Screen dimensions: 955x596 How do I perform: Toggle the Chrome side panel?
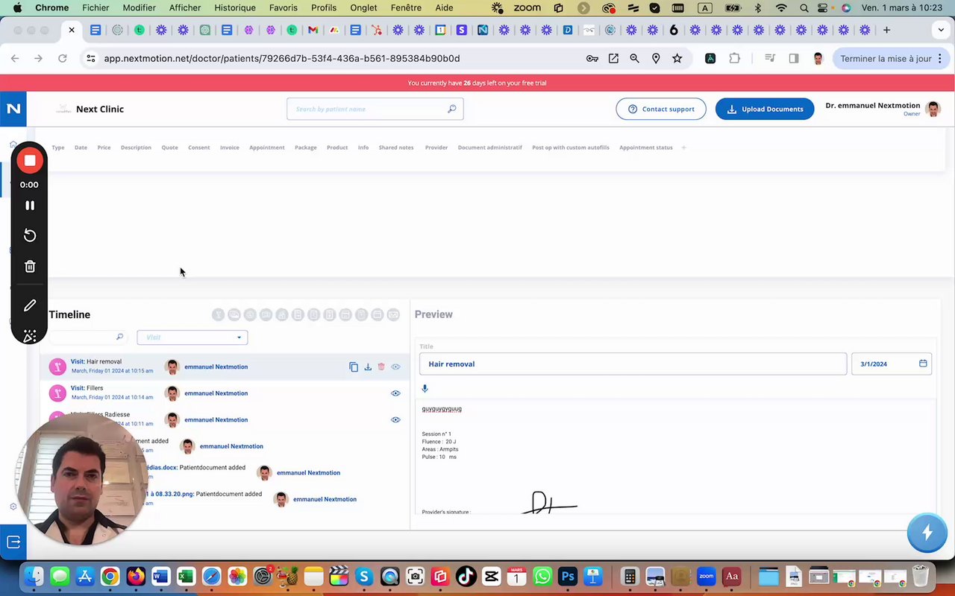[x=794, y=58]
